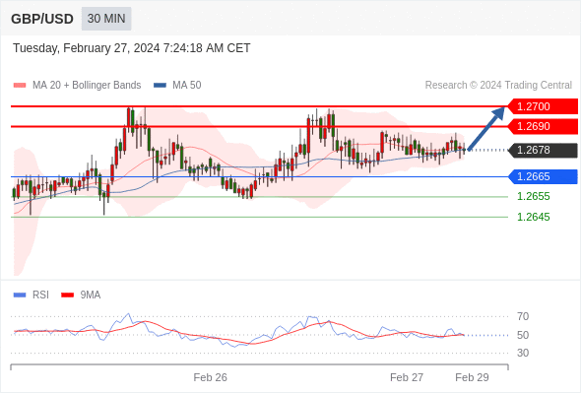Click the green 1.2655 support label
Screen dimensions: 581x394
tap(533, 196)
